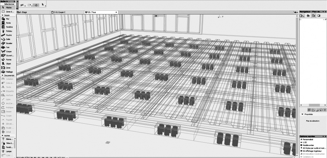Open the Navigator project chooser dropdown
The height and width of the screenshot is (158, 327).
click(x=302, y=15)
